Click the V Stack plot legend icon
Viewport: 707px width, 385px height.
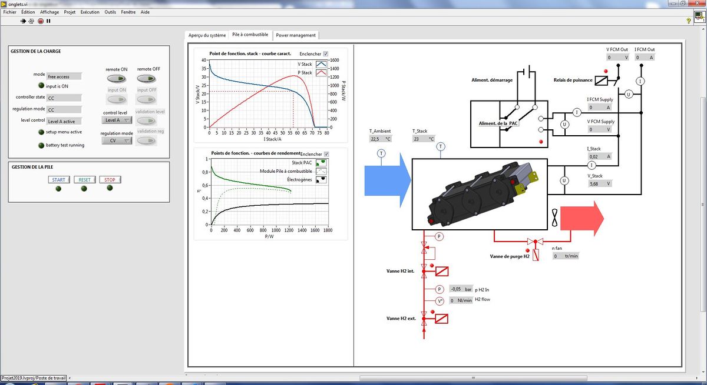point(321,64)
